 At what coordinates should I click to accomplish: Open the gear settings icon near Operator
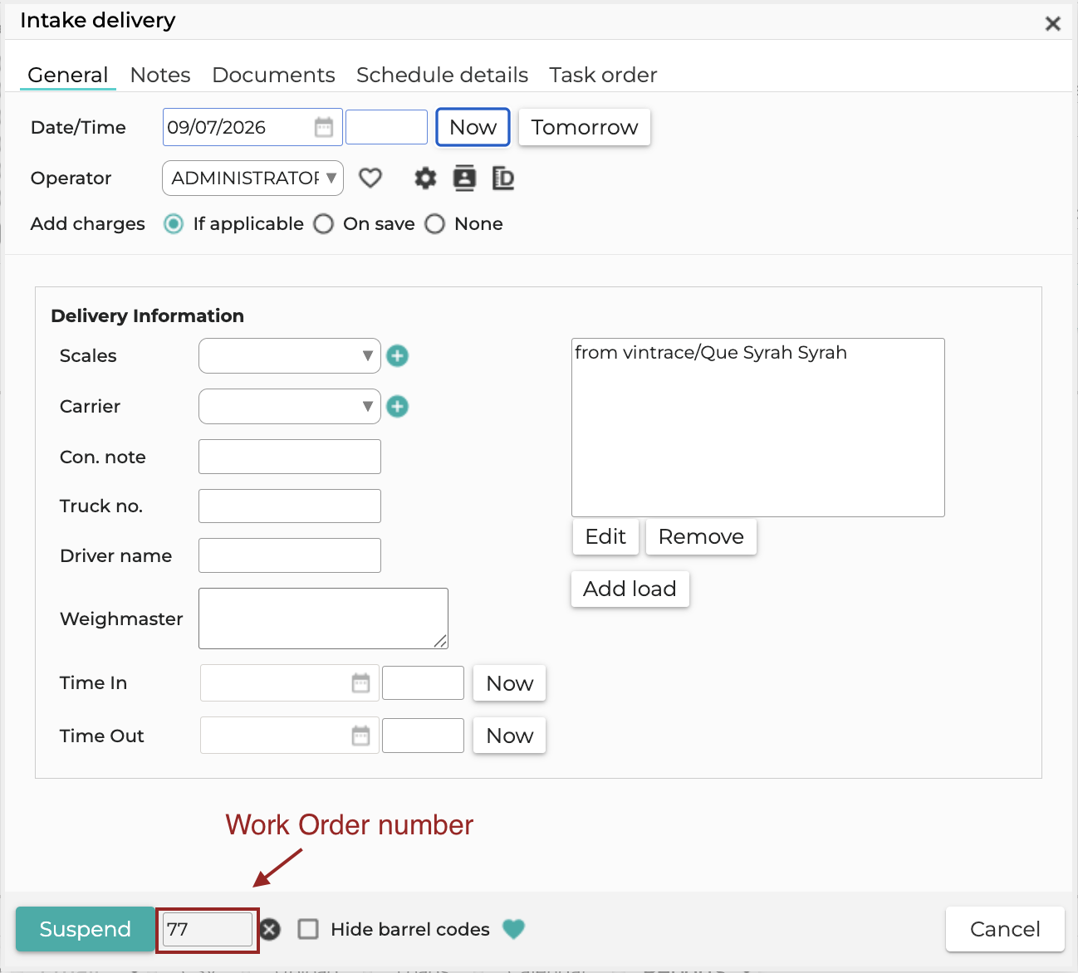[x=425, y=178]
